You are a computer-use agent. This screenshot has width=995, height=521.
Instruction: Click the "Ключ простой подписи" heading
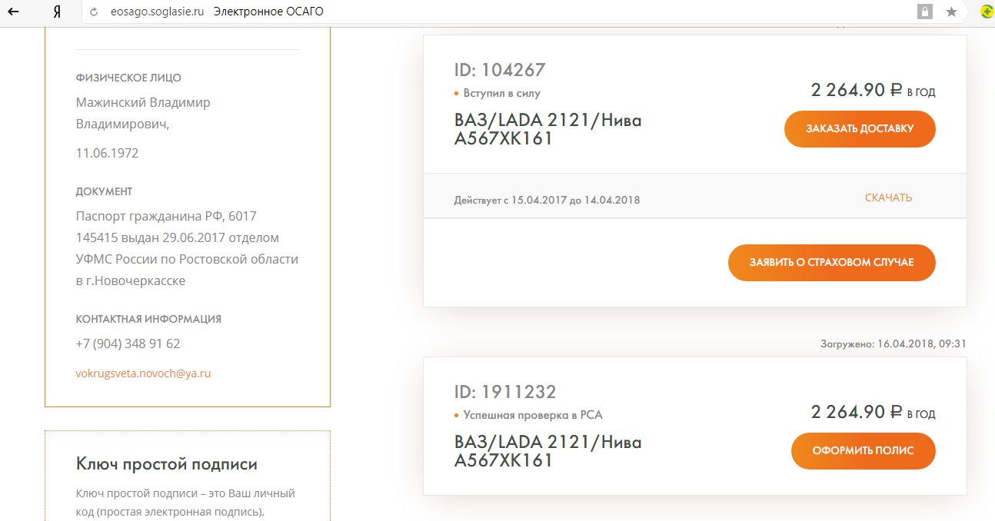167,464
